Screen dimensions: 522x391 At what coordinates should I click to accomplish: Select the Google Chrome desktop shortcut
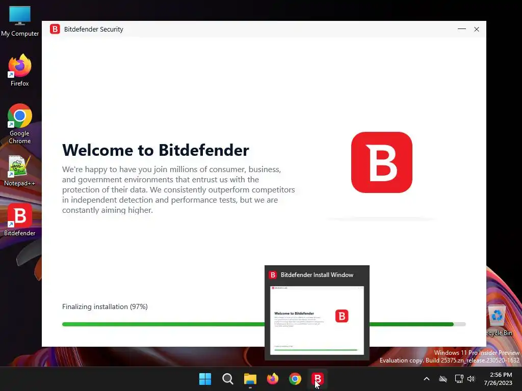click(20, 124)
